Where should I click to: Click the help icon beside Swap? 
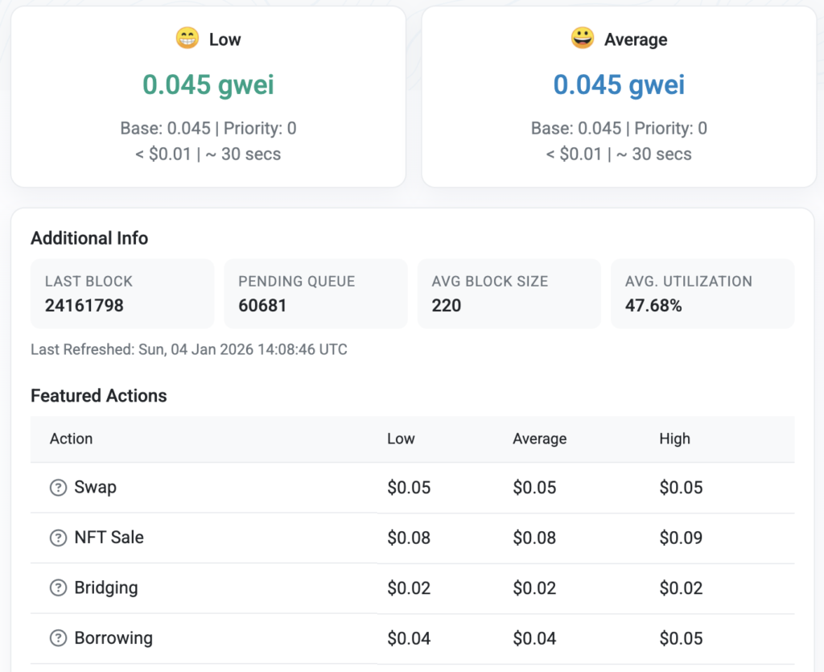(x=58, y=488)
